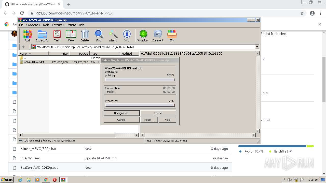Click Chrome taskbar icon

46,180
